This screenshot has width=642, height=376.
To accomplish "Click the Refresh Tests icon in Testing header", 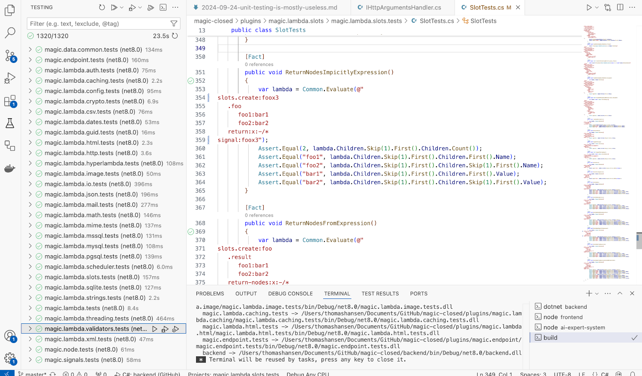I will click(102, 7).
